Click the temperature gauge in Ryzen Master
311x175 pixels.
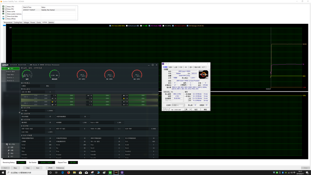pos(27,75)
